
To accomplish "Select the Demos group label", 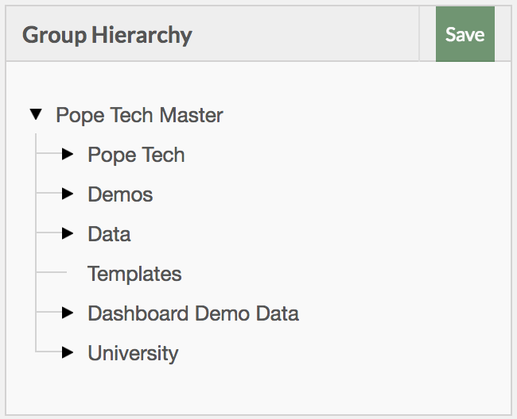I will pyautogui.click(x=120, y=194).
